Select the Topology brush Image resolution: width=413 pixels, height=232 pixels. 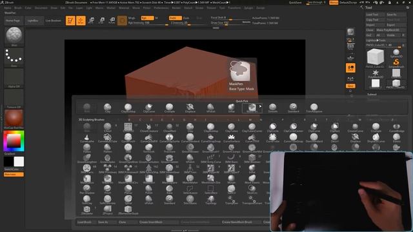click(211, 200)
